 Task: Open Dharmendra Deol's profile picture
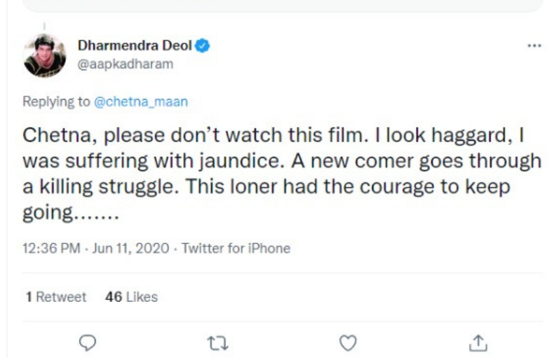45,55
